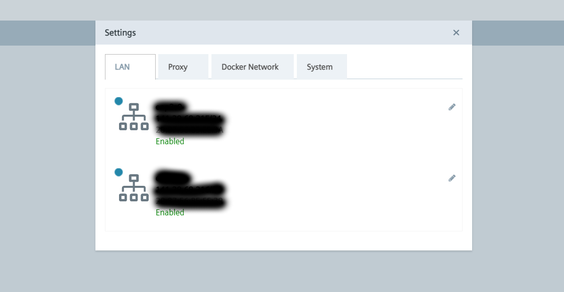Click the Settings dialog title
The width and height of the screenshot is (564, 292).
[120, 33]
